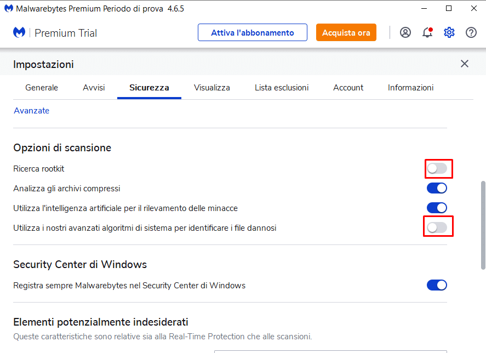Go to the Account tab
Screen dimensions: 486x353
[348, 88]
